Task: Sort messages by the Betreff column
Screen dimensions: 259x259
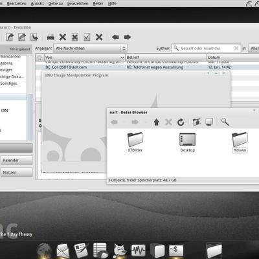Action: (166, 58)
